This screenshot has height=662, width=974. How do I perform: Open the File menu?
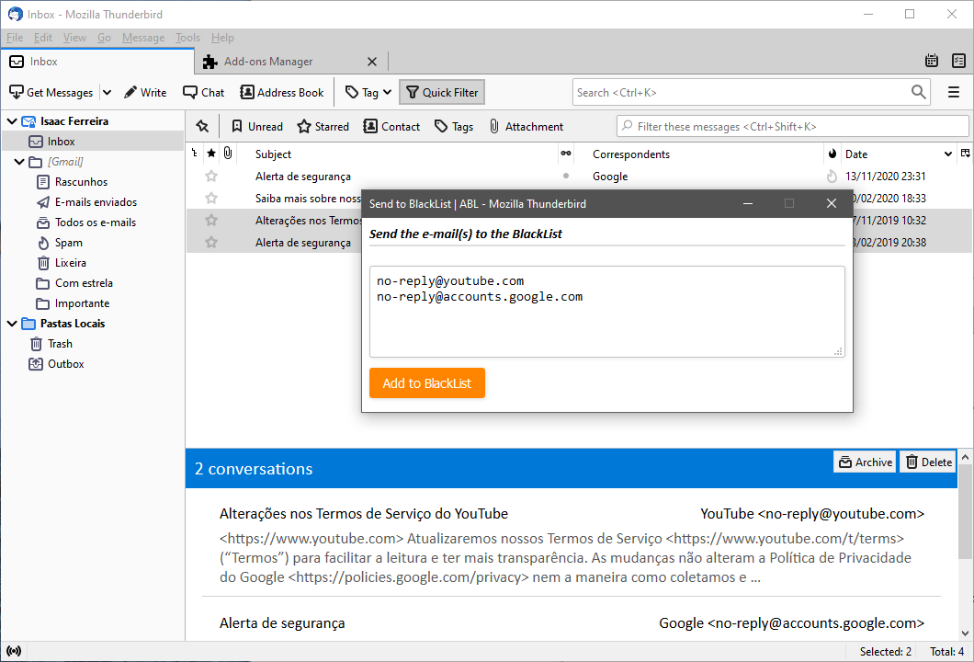pyautogui.click(x=15, y=38)
